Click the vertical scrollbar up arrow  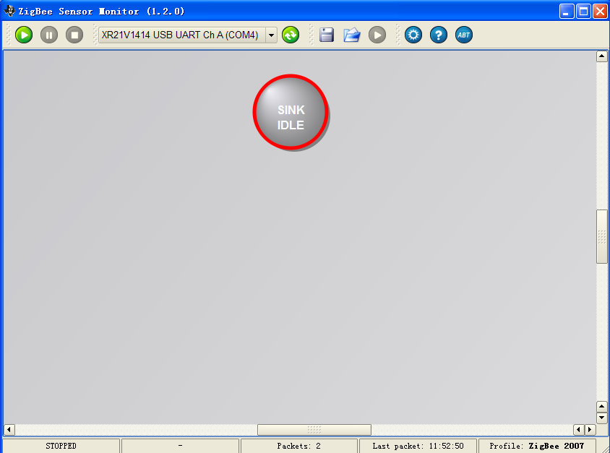(601, 56)
